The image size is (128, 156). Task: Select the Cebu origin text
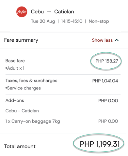(37, 12)
